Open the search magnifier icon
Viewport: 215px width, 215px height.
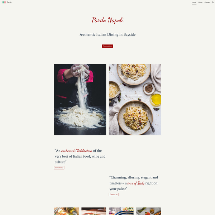point(213,3)
